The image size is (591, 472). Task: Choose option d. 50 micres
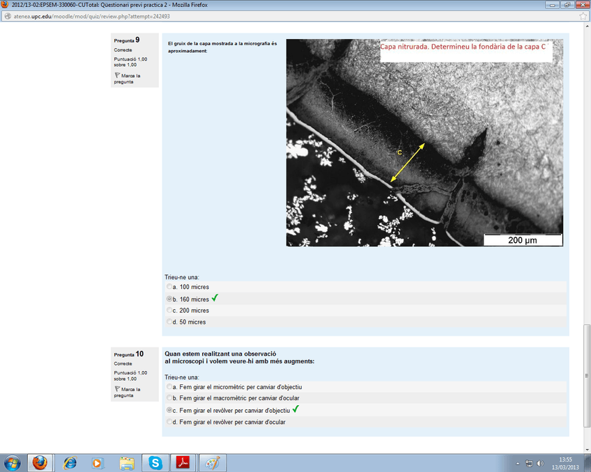(169, 322)
